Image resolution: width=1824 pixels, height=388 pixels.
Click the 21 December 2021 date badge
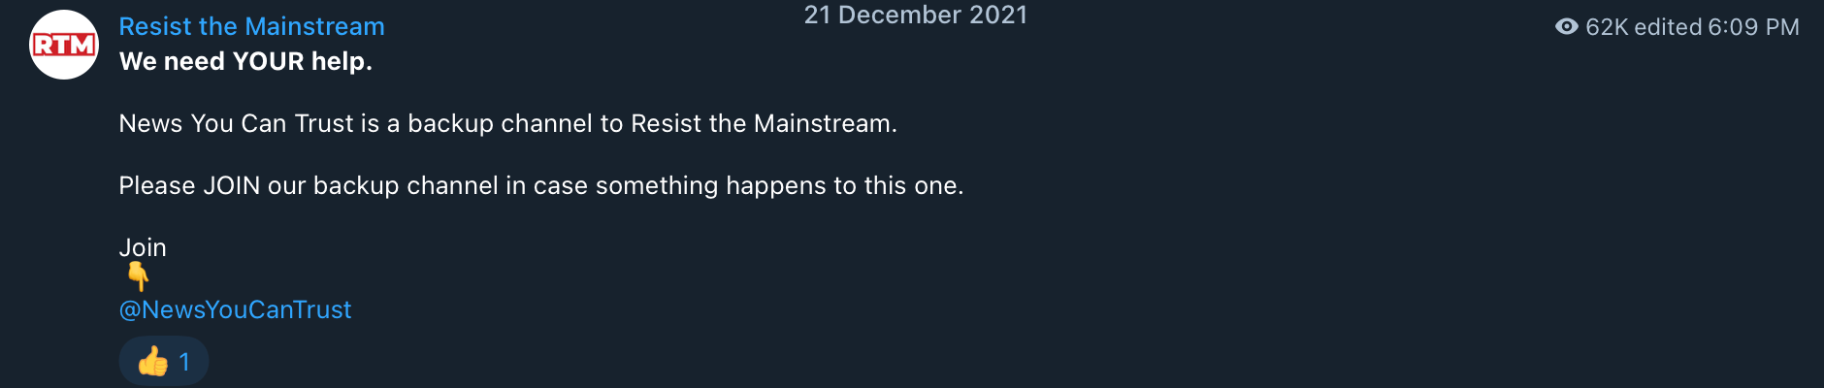(915, 15)
